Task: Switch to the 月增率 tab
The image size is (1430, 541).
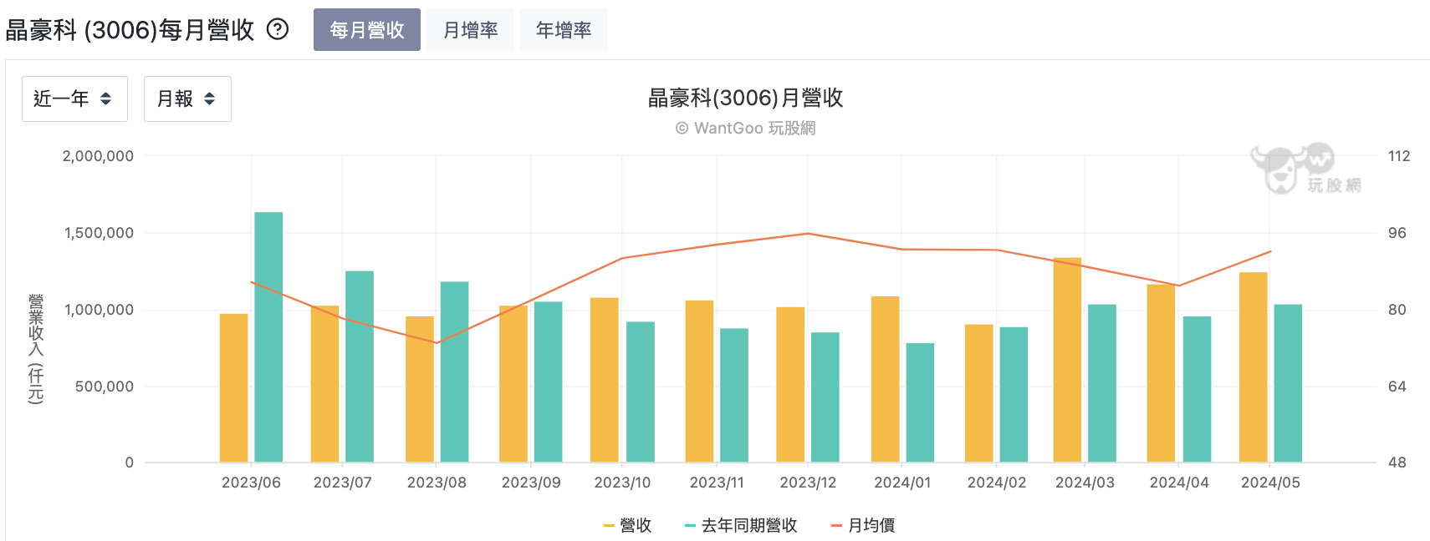Action: pos(470,30)
